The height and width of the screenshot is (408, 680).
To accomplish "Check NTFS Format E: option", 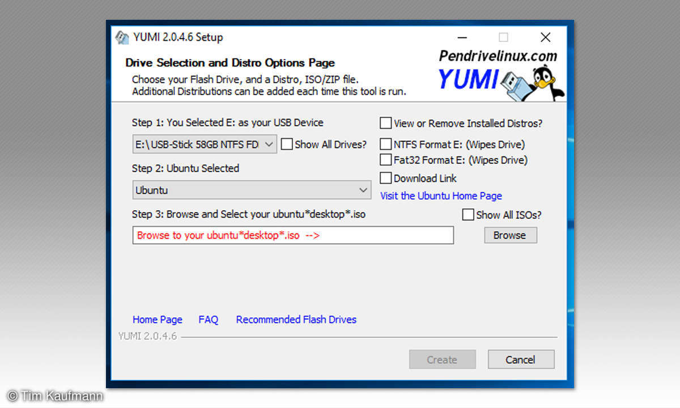I will pos(386,144).
